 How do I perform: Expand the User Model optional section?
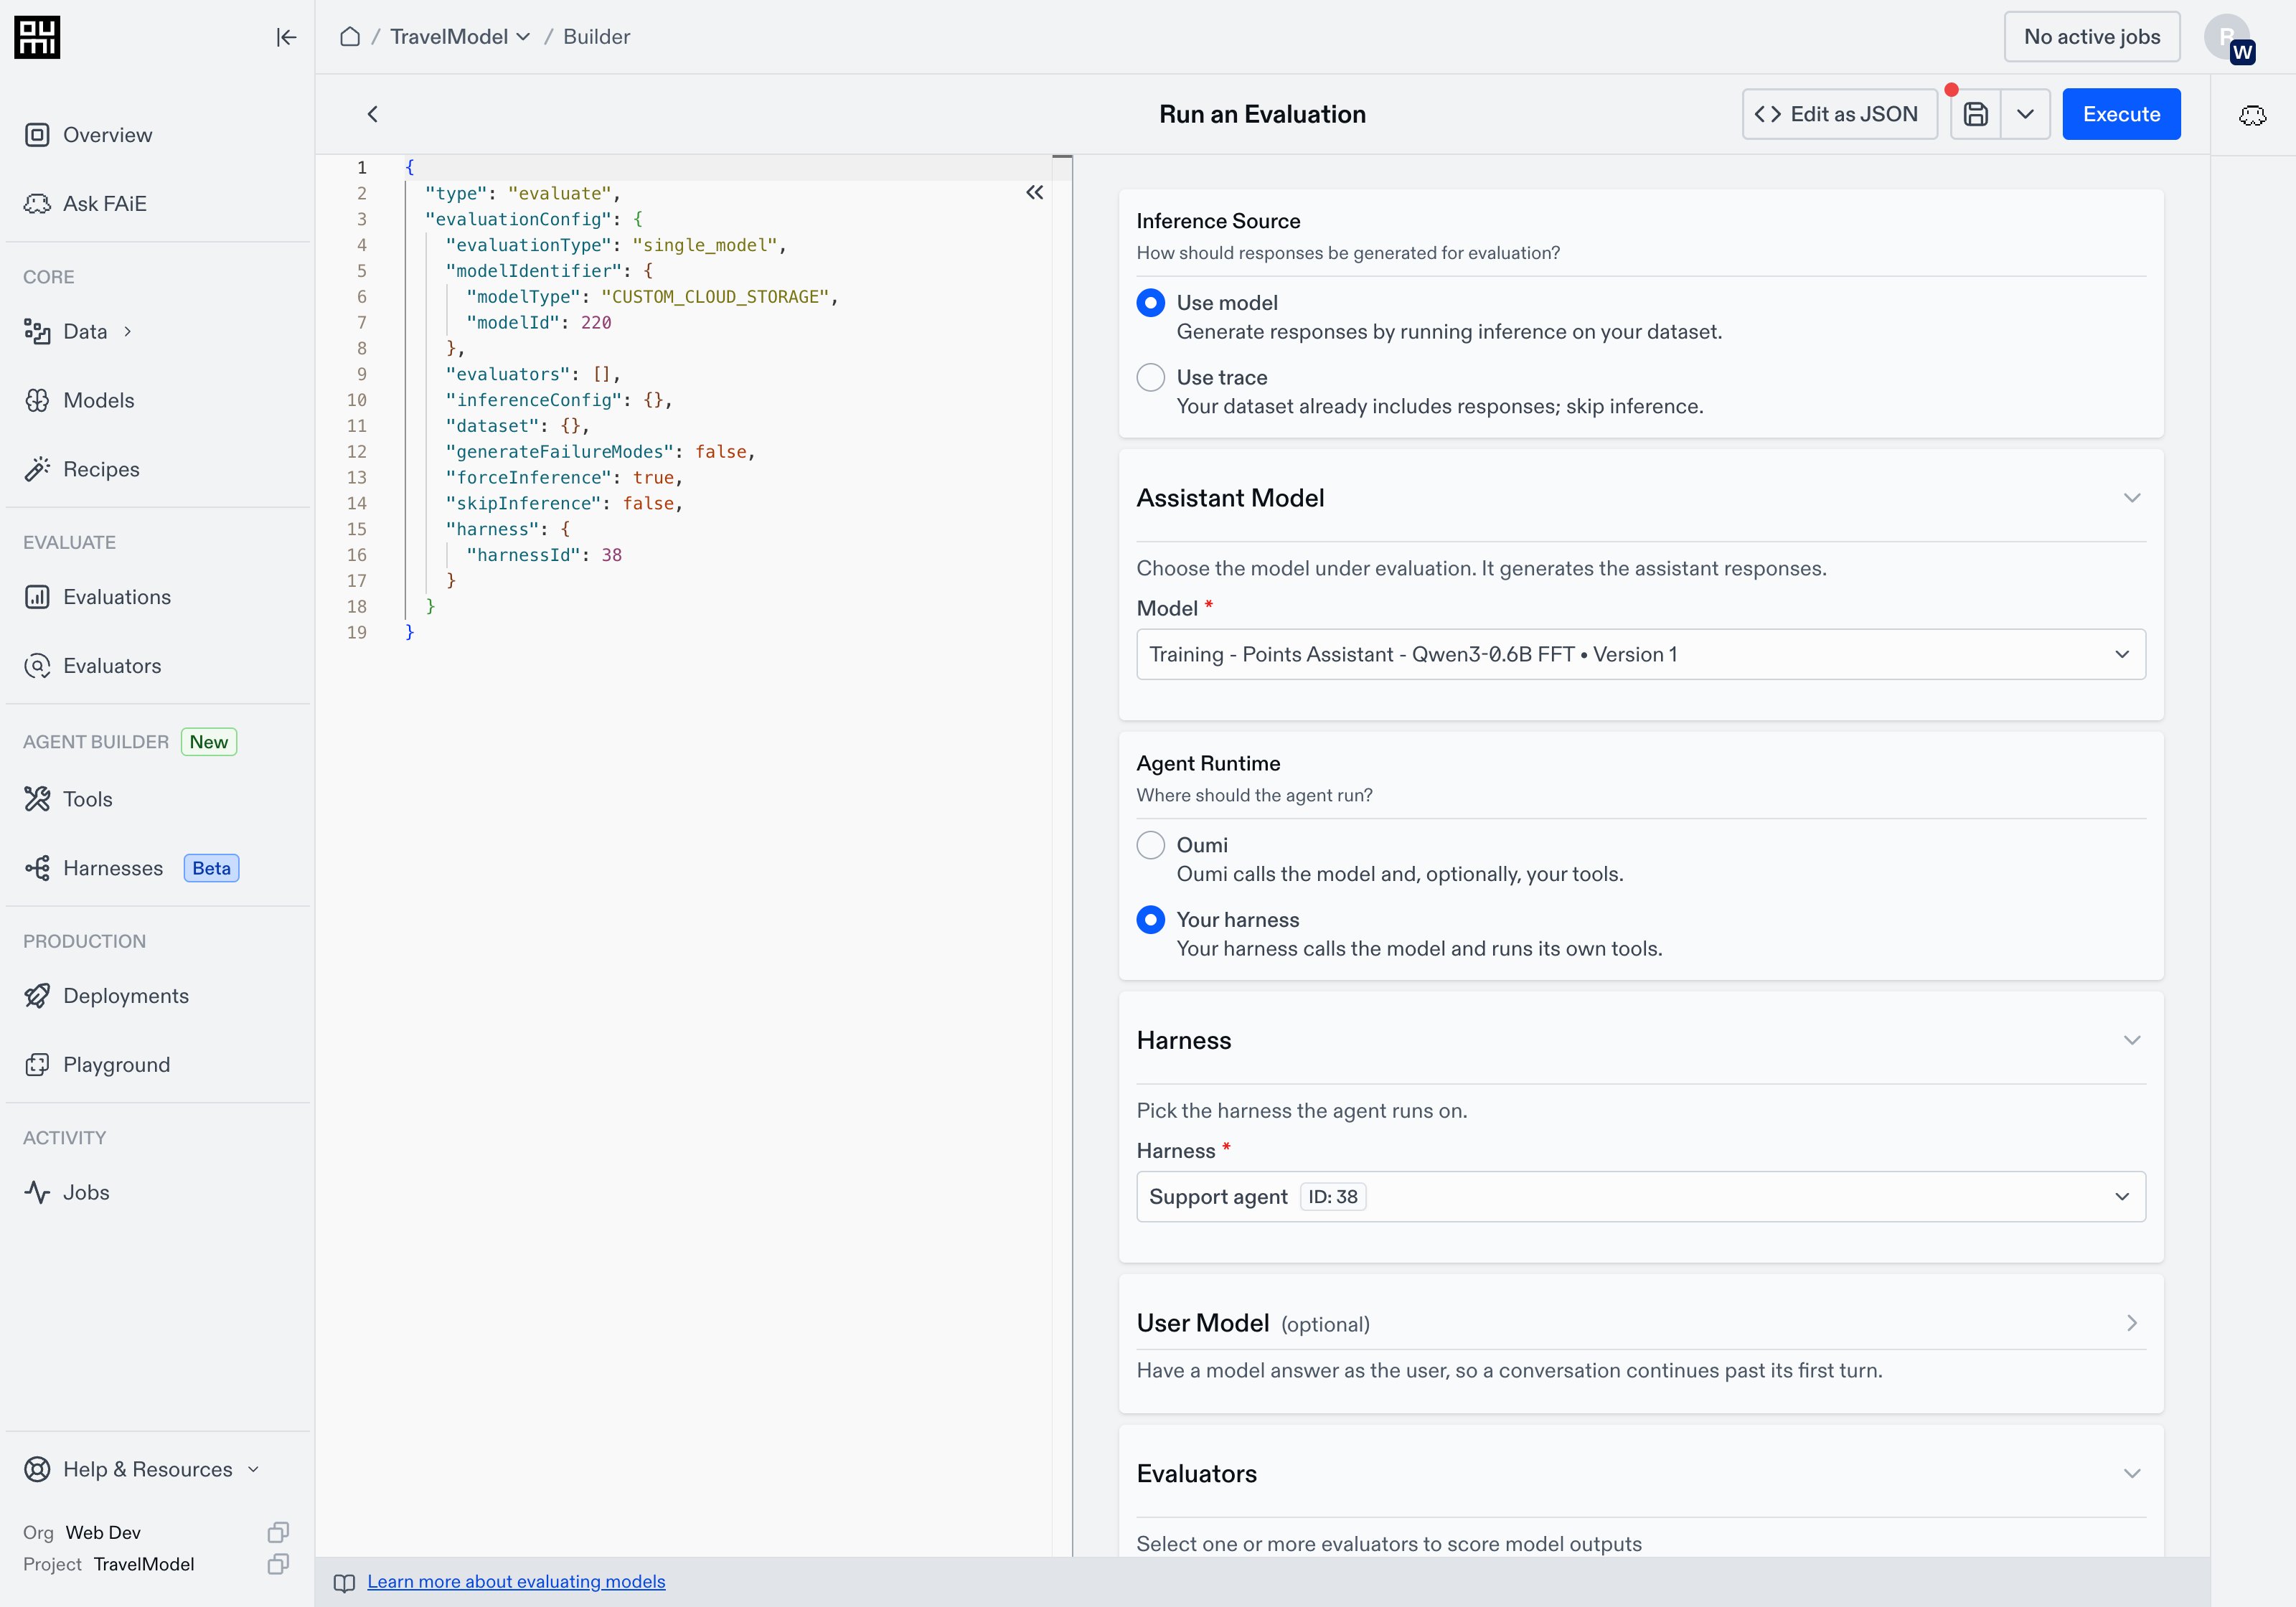click(x=2131, y=1323)
